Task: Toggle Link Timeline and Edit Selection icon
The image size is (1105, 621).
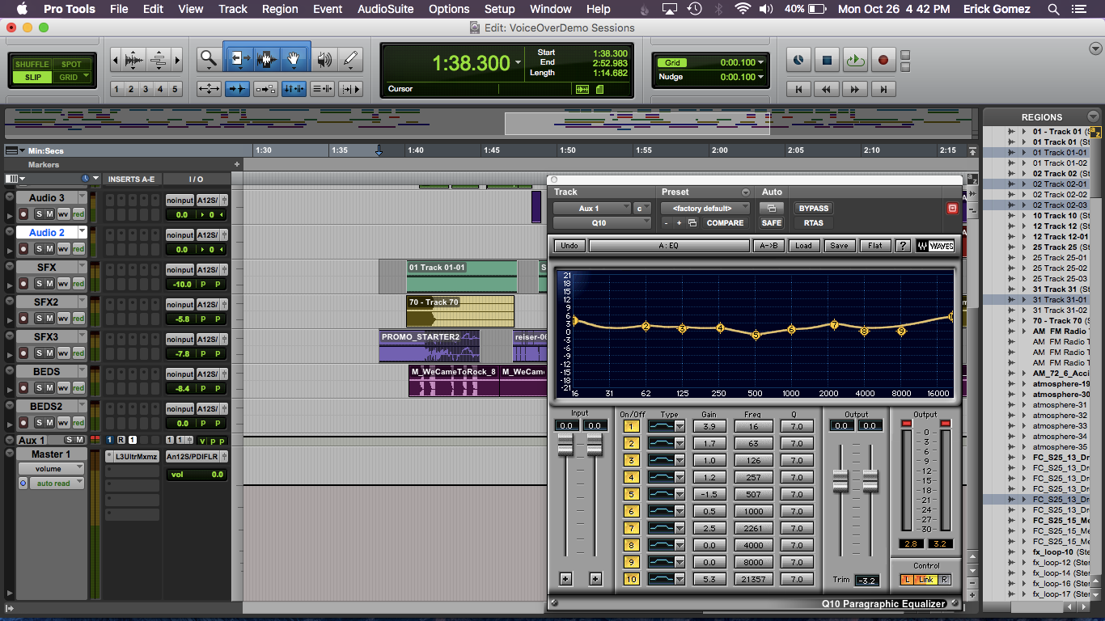Action: click(x=294, y=89)
